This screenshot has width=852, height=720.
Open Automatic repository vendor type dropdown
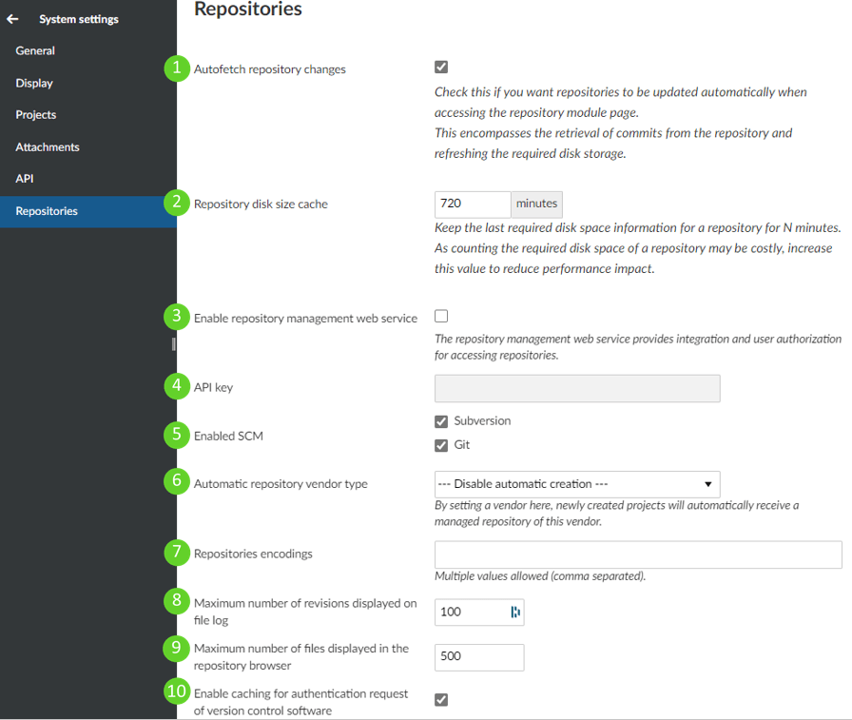(576, 484)
